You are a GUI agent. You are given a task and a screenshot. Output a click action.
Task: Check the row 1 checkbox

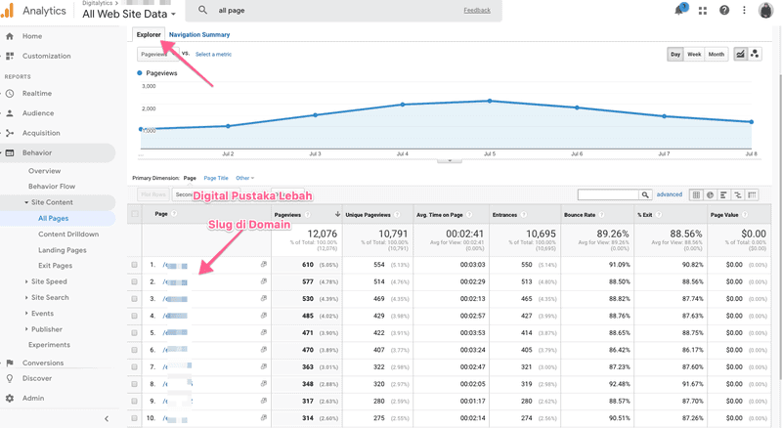135,265
